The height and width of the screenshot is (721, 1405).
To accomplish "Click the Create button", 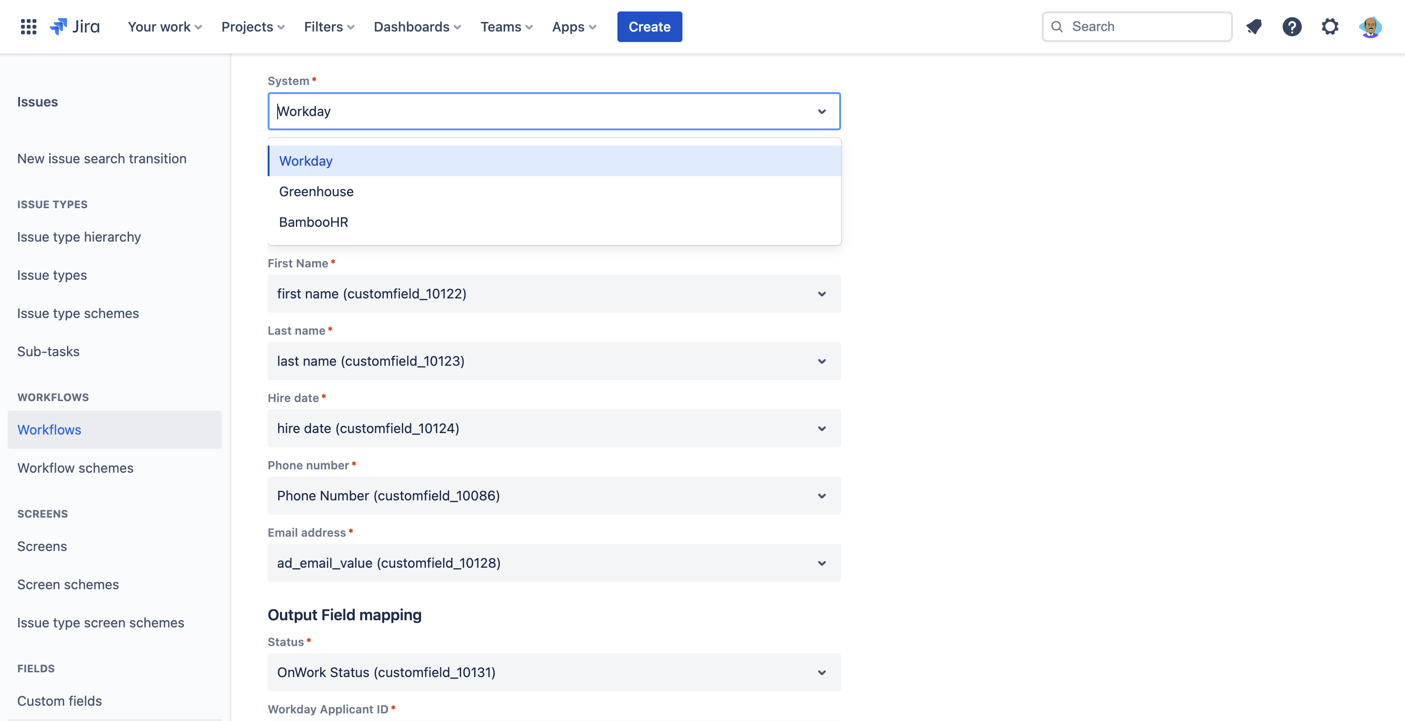I will pos(649,27).
